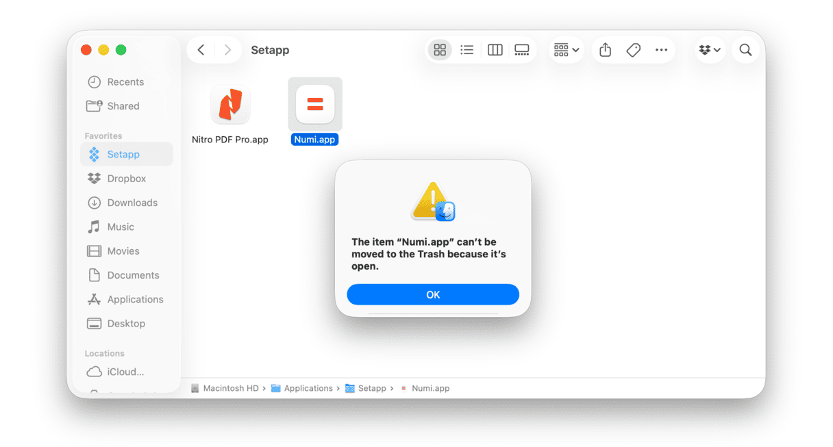Image resolution: width=833 pixels, height=447 pixels.
Task: Select the Nitro PDF Pro app icon
Action: pyautogui.click(x=230, y=105)
